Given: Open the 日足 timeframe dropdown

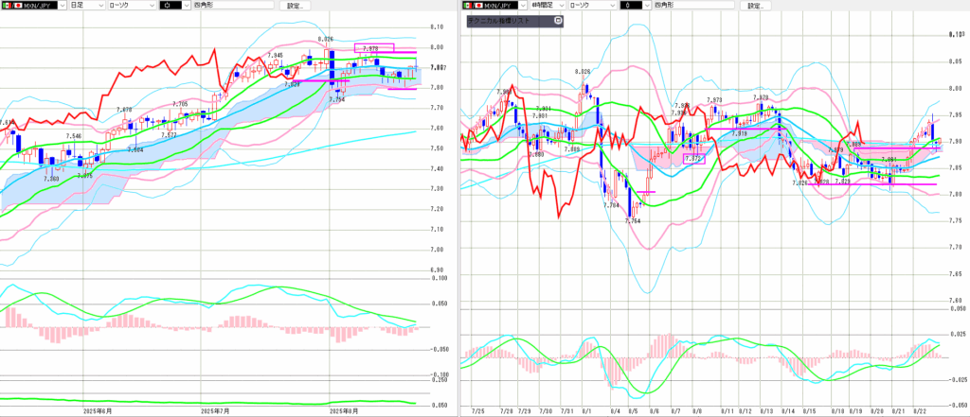Looking at the screenshot, I should click(86, 5).
